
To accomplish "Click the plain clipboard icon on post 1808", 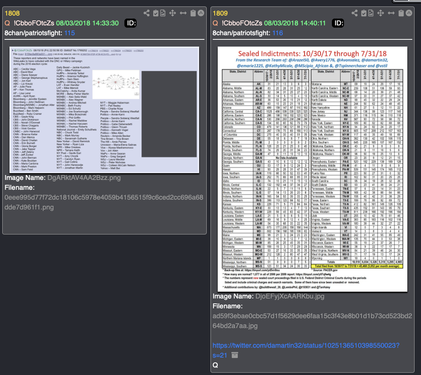I will coord(193,13).
